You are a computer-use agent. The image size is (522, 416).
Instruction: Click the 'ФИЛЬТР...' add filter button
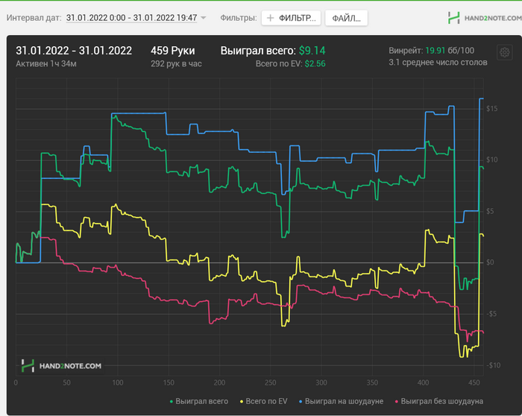[291, 17]
